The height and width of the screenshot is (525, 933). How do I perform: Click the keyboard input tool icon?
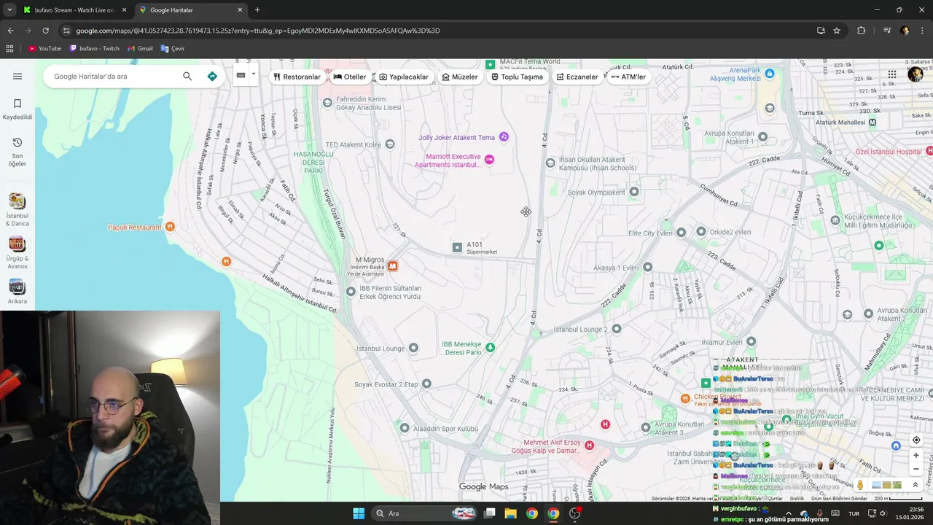click(x=241, y=75)
